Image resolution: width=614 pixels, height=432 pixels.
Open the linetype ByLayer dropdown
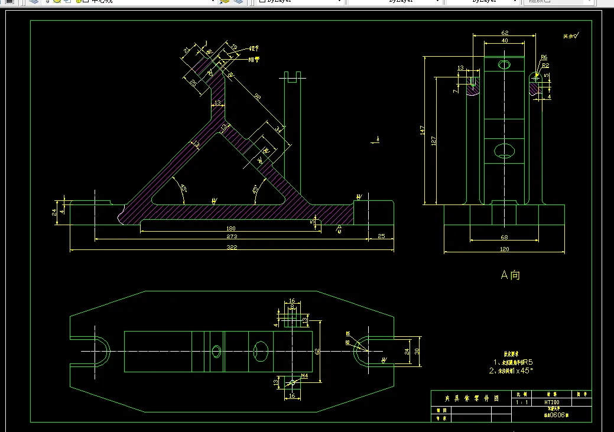pyautogui.click(x=395, y=2)
